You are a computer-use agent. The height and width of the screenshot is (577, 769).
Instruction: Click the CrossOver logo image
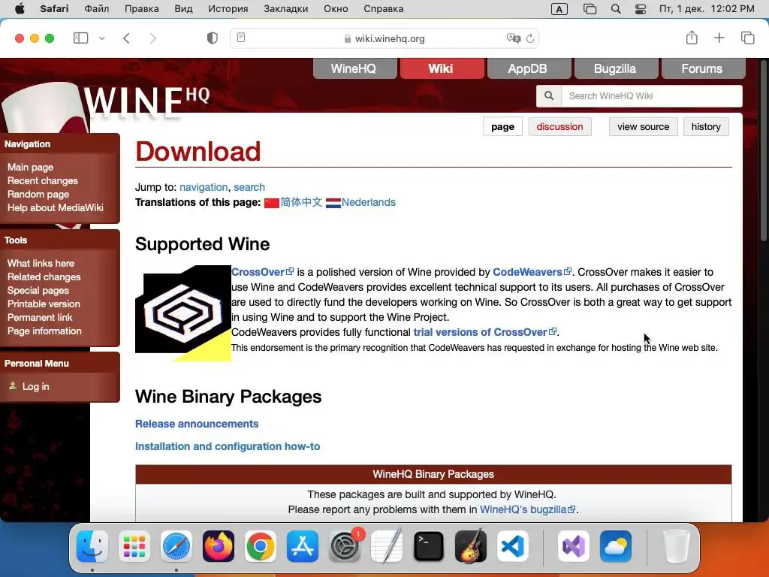[183, 313]
